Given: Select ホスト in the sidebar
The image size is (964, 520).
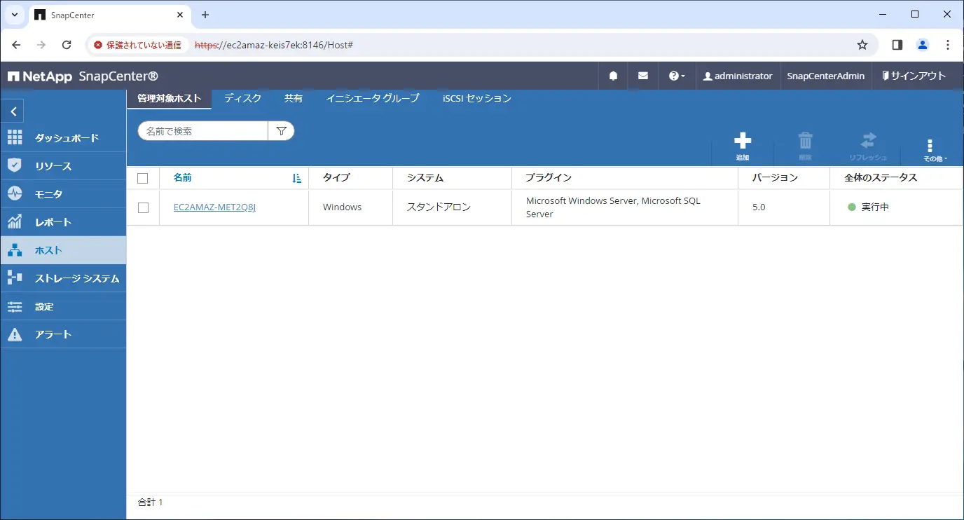Looking at the screenshot, I should (63, 250).
